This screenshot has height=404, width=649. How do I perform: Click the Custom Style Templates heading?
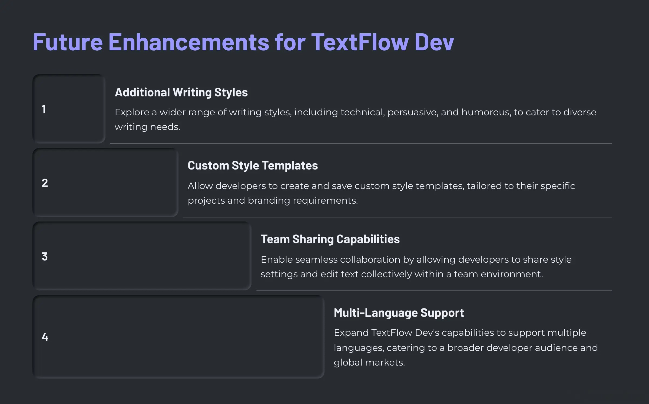(x=253, y=165)
